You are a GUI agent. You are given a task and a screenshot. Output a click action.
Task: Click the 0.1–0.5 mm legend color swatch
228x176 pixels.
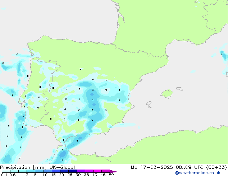(x=6, y=171)
